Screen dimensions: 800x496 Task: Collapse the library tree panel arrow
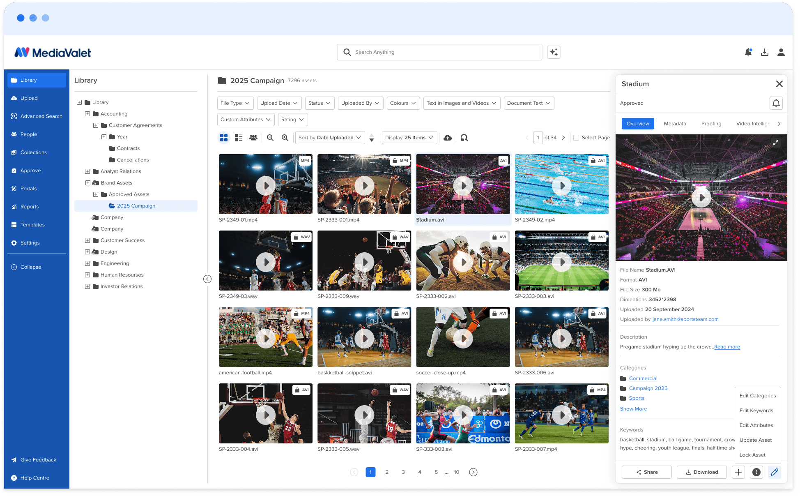207,279
